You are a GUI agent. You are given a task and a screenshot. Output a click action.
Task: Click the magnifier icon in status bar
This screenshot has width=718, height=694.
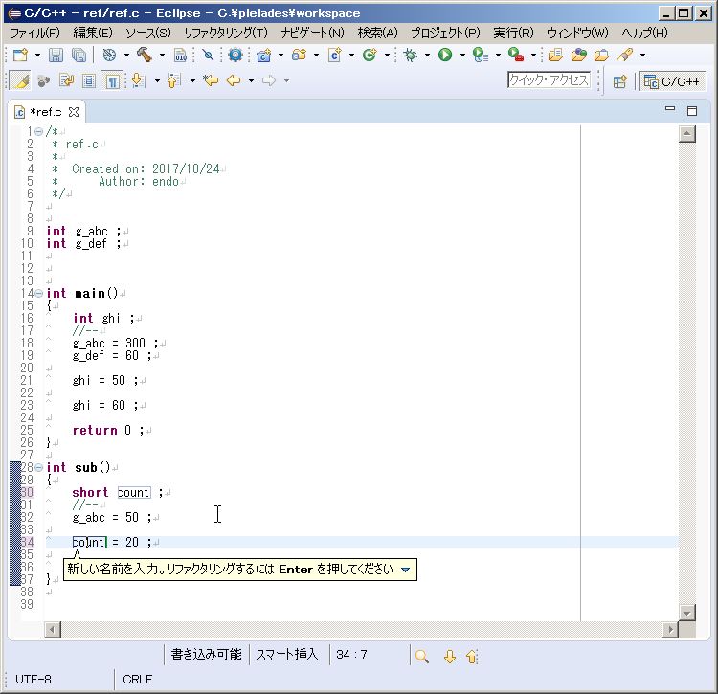[422, 657]
